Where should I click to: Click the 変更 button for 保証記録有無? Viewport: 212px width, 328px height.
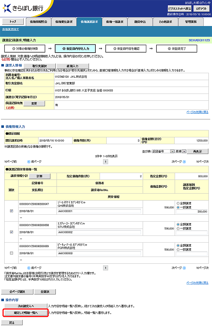34,103
